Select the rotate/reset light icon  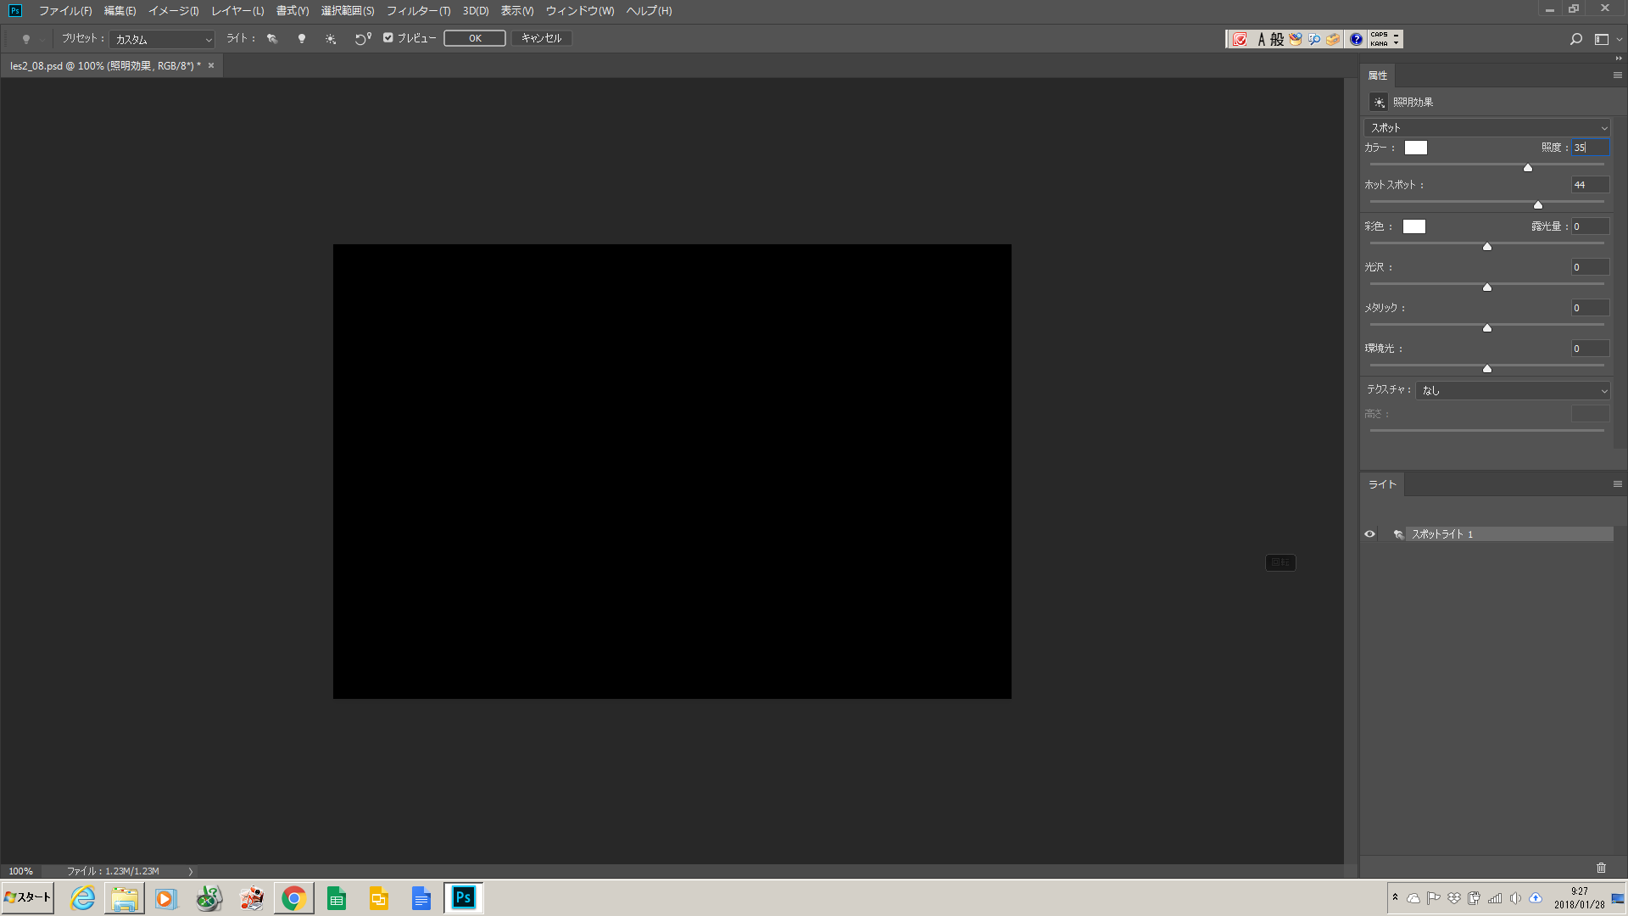[362, 39]
